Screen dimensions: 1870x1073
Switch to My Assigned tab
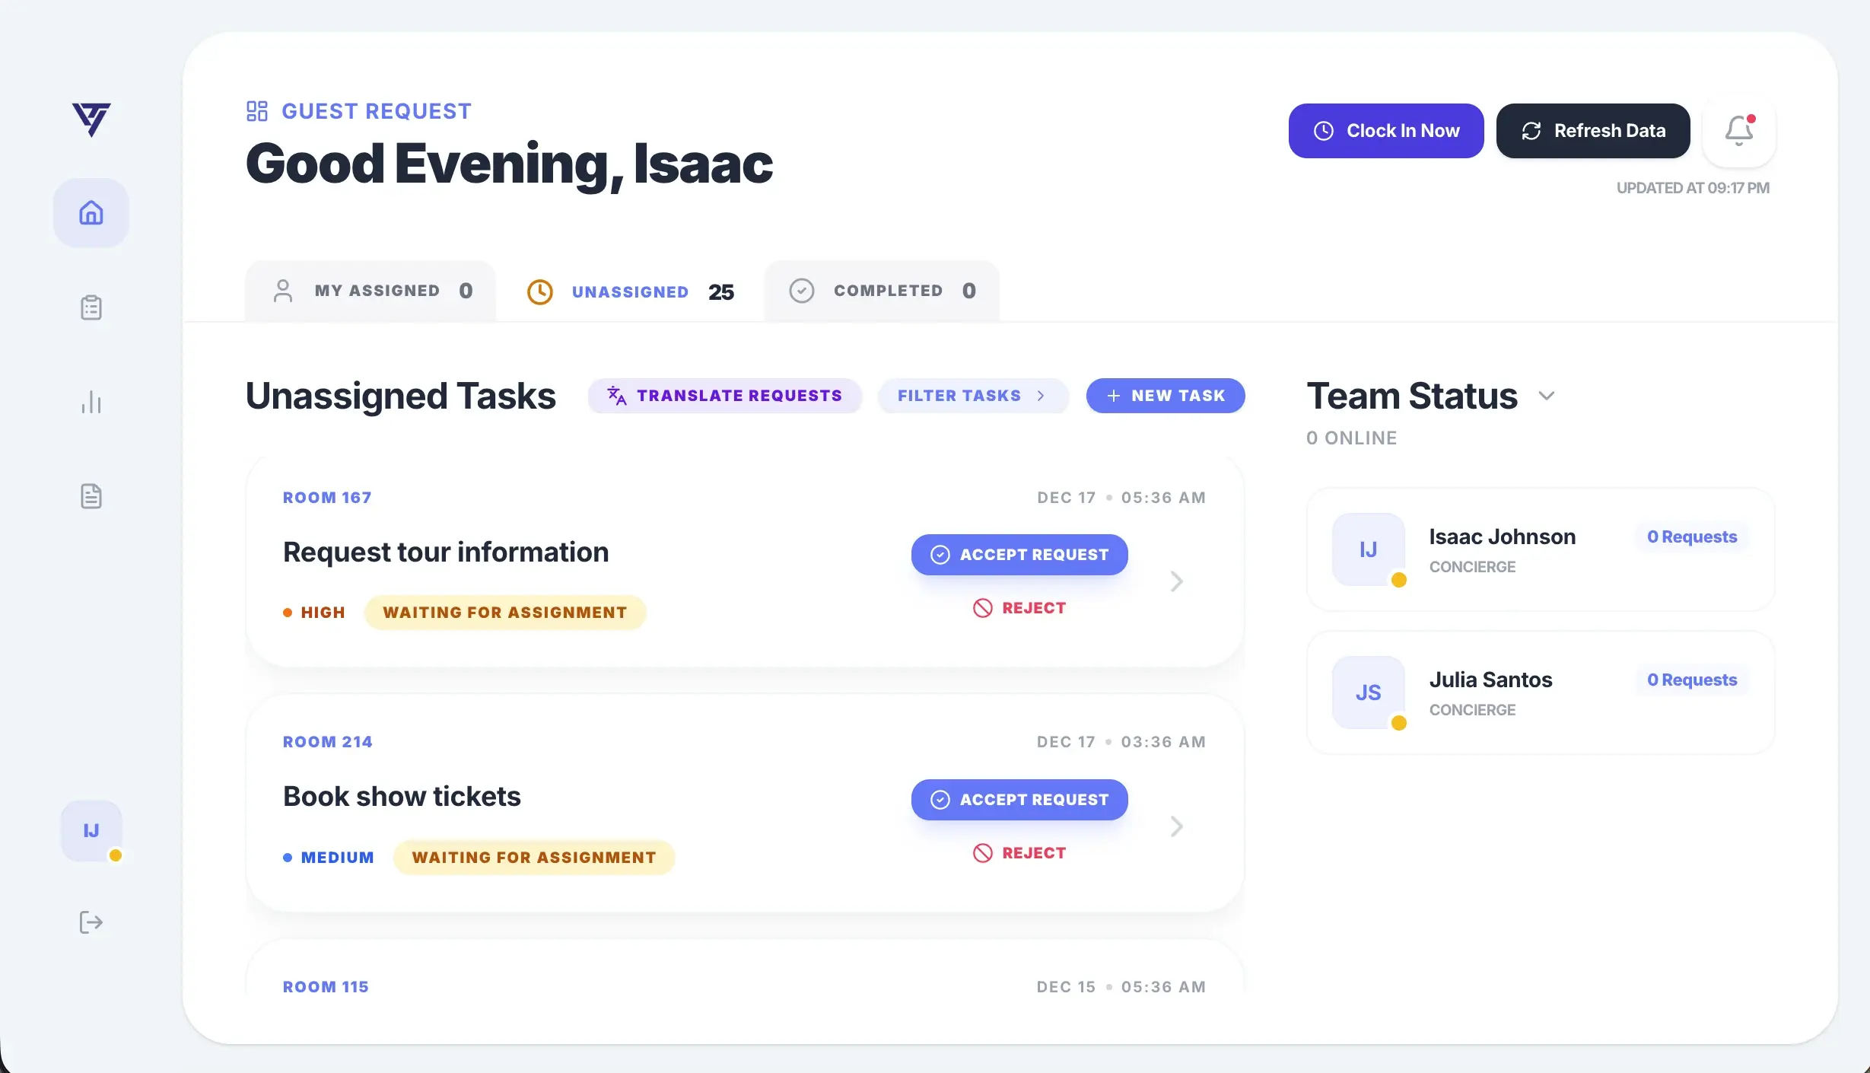pyautogui.click(x=371, y=291)
